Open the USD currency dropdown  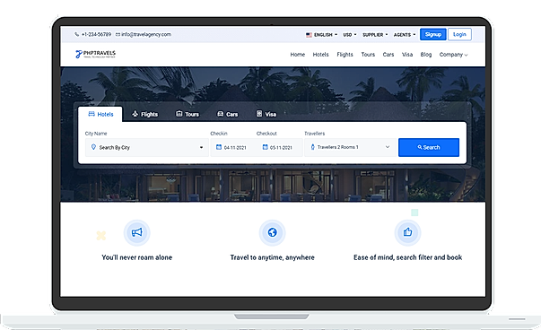pos(350,35)
